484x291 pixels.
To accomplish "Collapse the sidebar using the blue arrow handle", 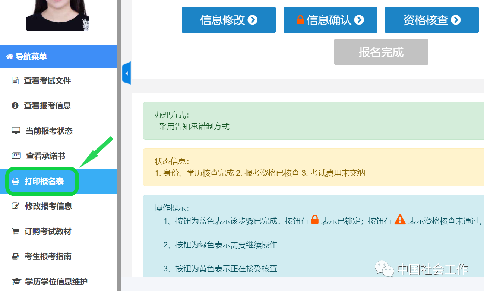I will [x=126, y=73].
